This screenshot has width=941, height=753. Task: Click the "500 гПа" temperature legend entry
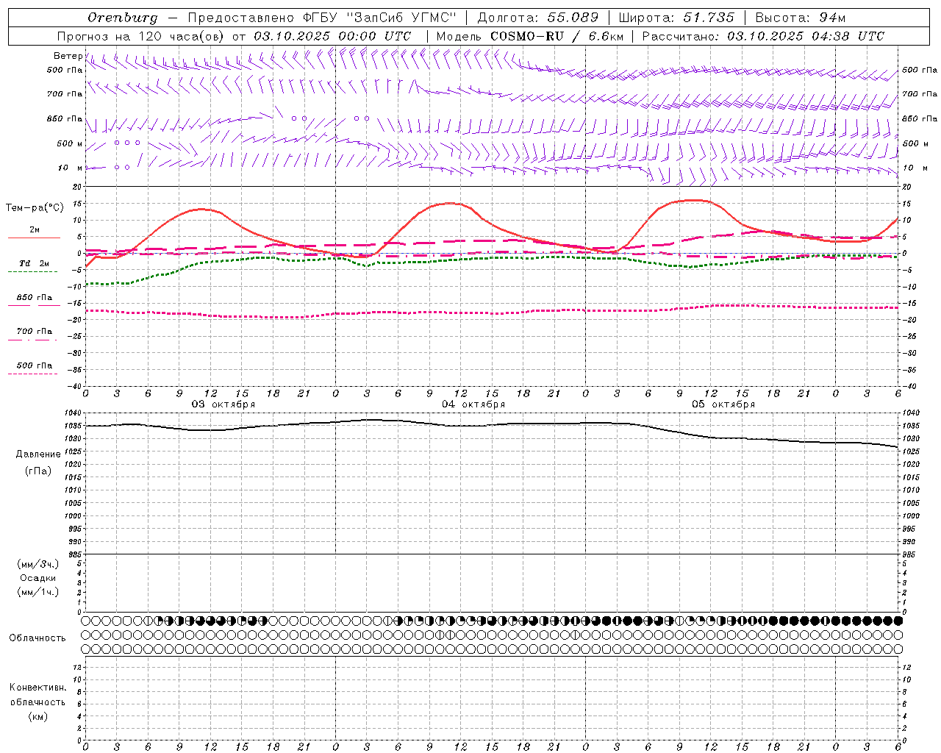(x=35, y=365)
